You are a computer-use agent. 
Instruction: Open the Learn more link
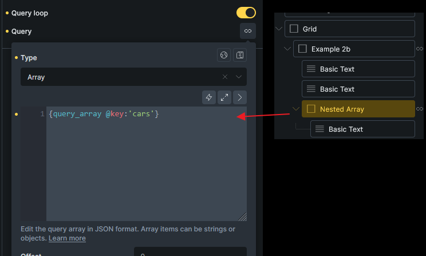point(67,238)
